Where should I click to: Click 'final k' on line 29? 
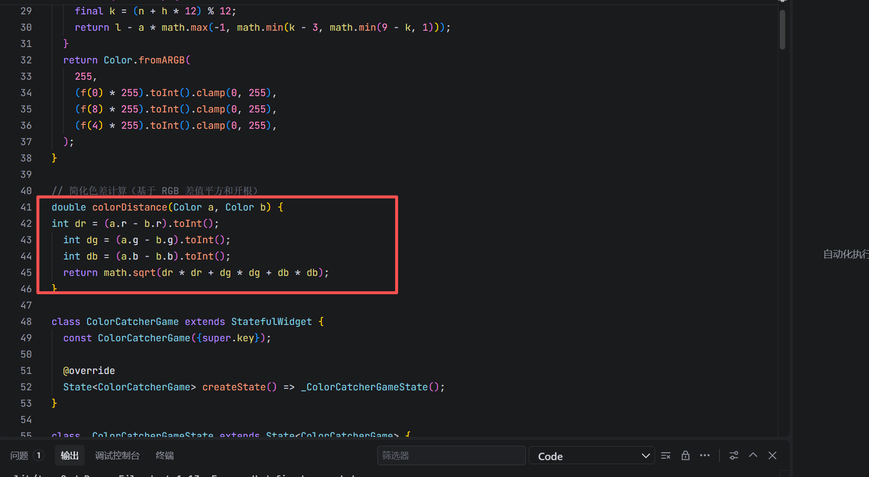95,11
